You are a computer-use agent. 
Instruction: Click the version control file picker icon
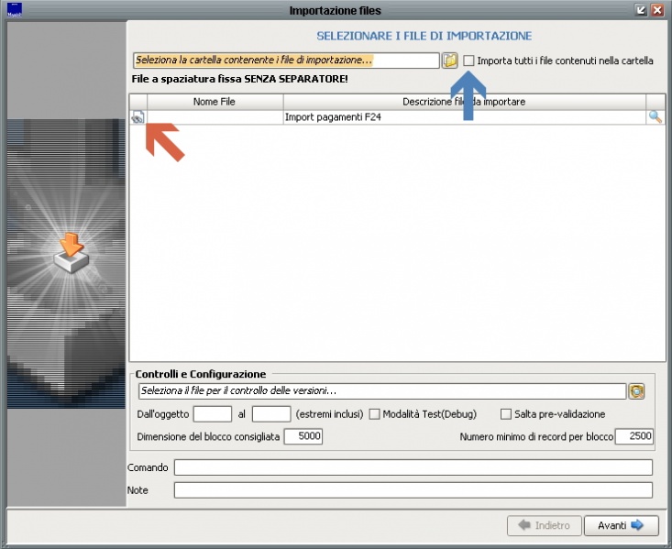pos(636,391)
